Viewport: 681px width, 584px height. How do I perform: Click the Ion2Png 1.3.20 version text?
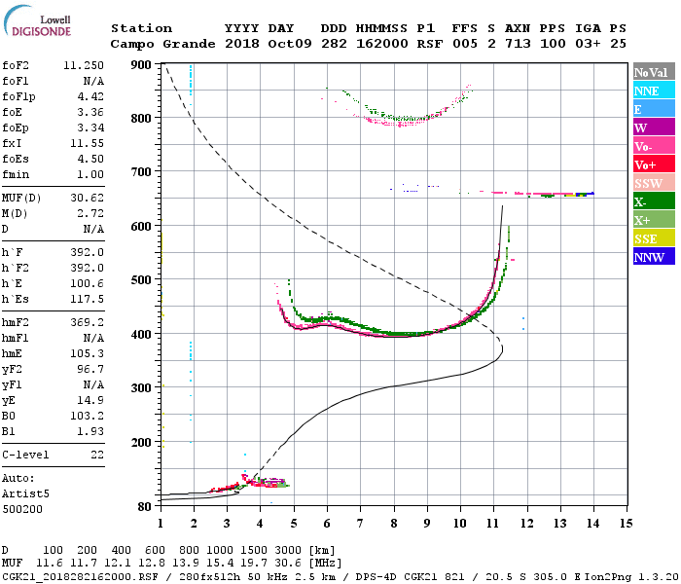(x=631, y=576)
